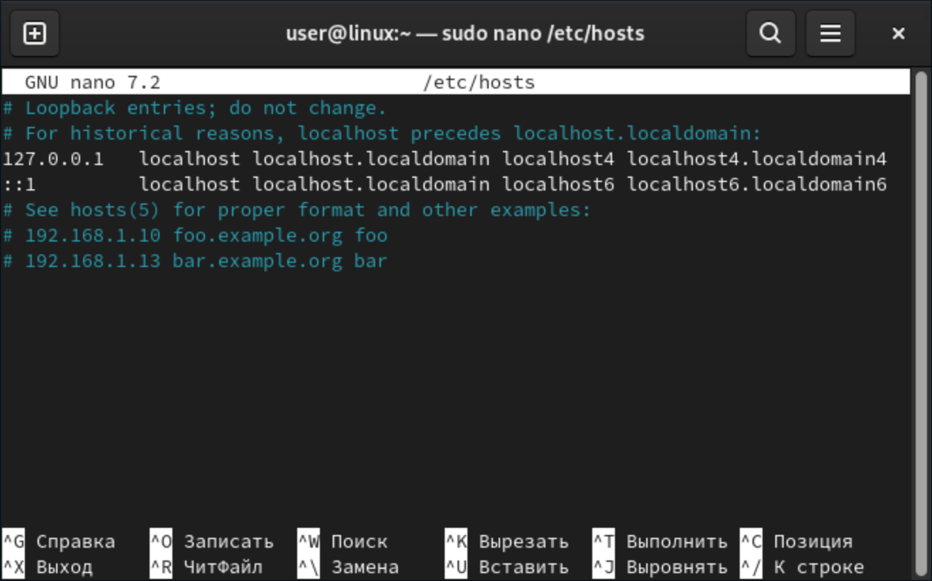Screen dimensions: 932x581
Task: Click the ^C Позиция shortcut
Action: pos(797,542)
